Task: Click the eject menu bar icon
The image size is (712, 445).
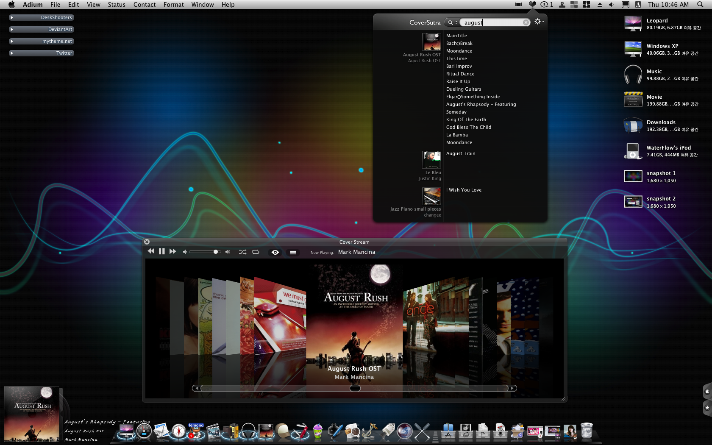Action: (x=600, y=5)
